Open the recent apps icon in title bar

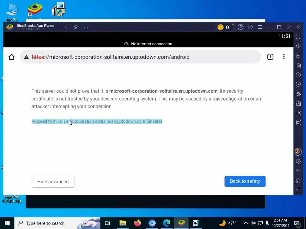tap(86, 27)
